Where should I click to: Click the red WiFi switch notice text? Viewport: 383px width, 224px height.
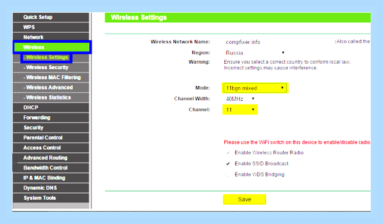coord(297,142)
